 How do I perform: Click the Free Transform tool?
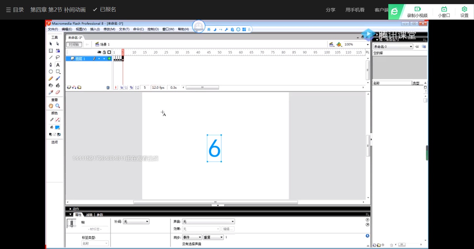click(51, 50)
